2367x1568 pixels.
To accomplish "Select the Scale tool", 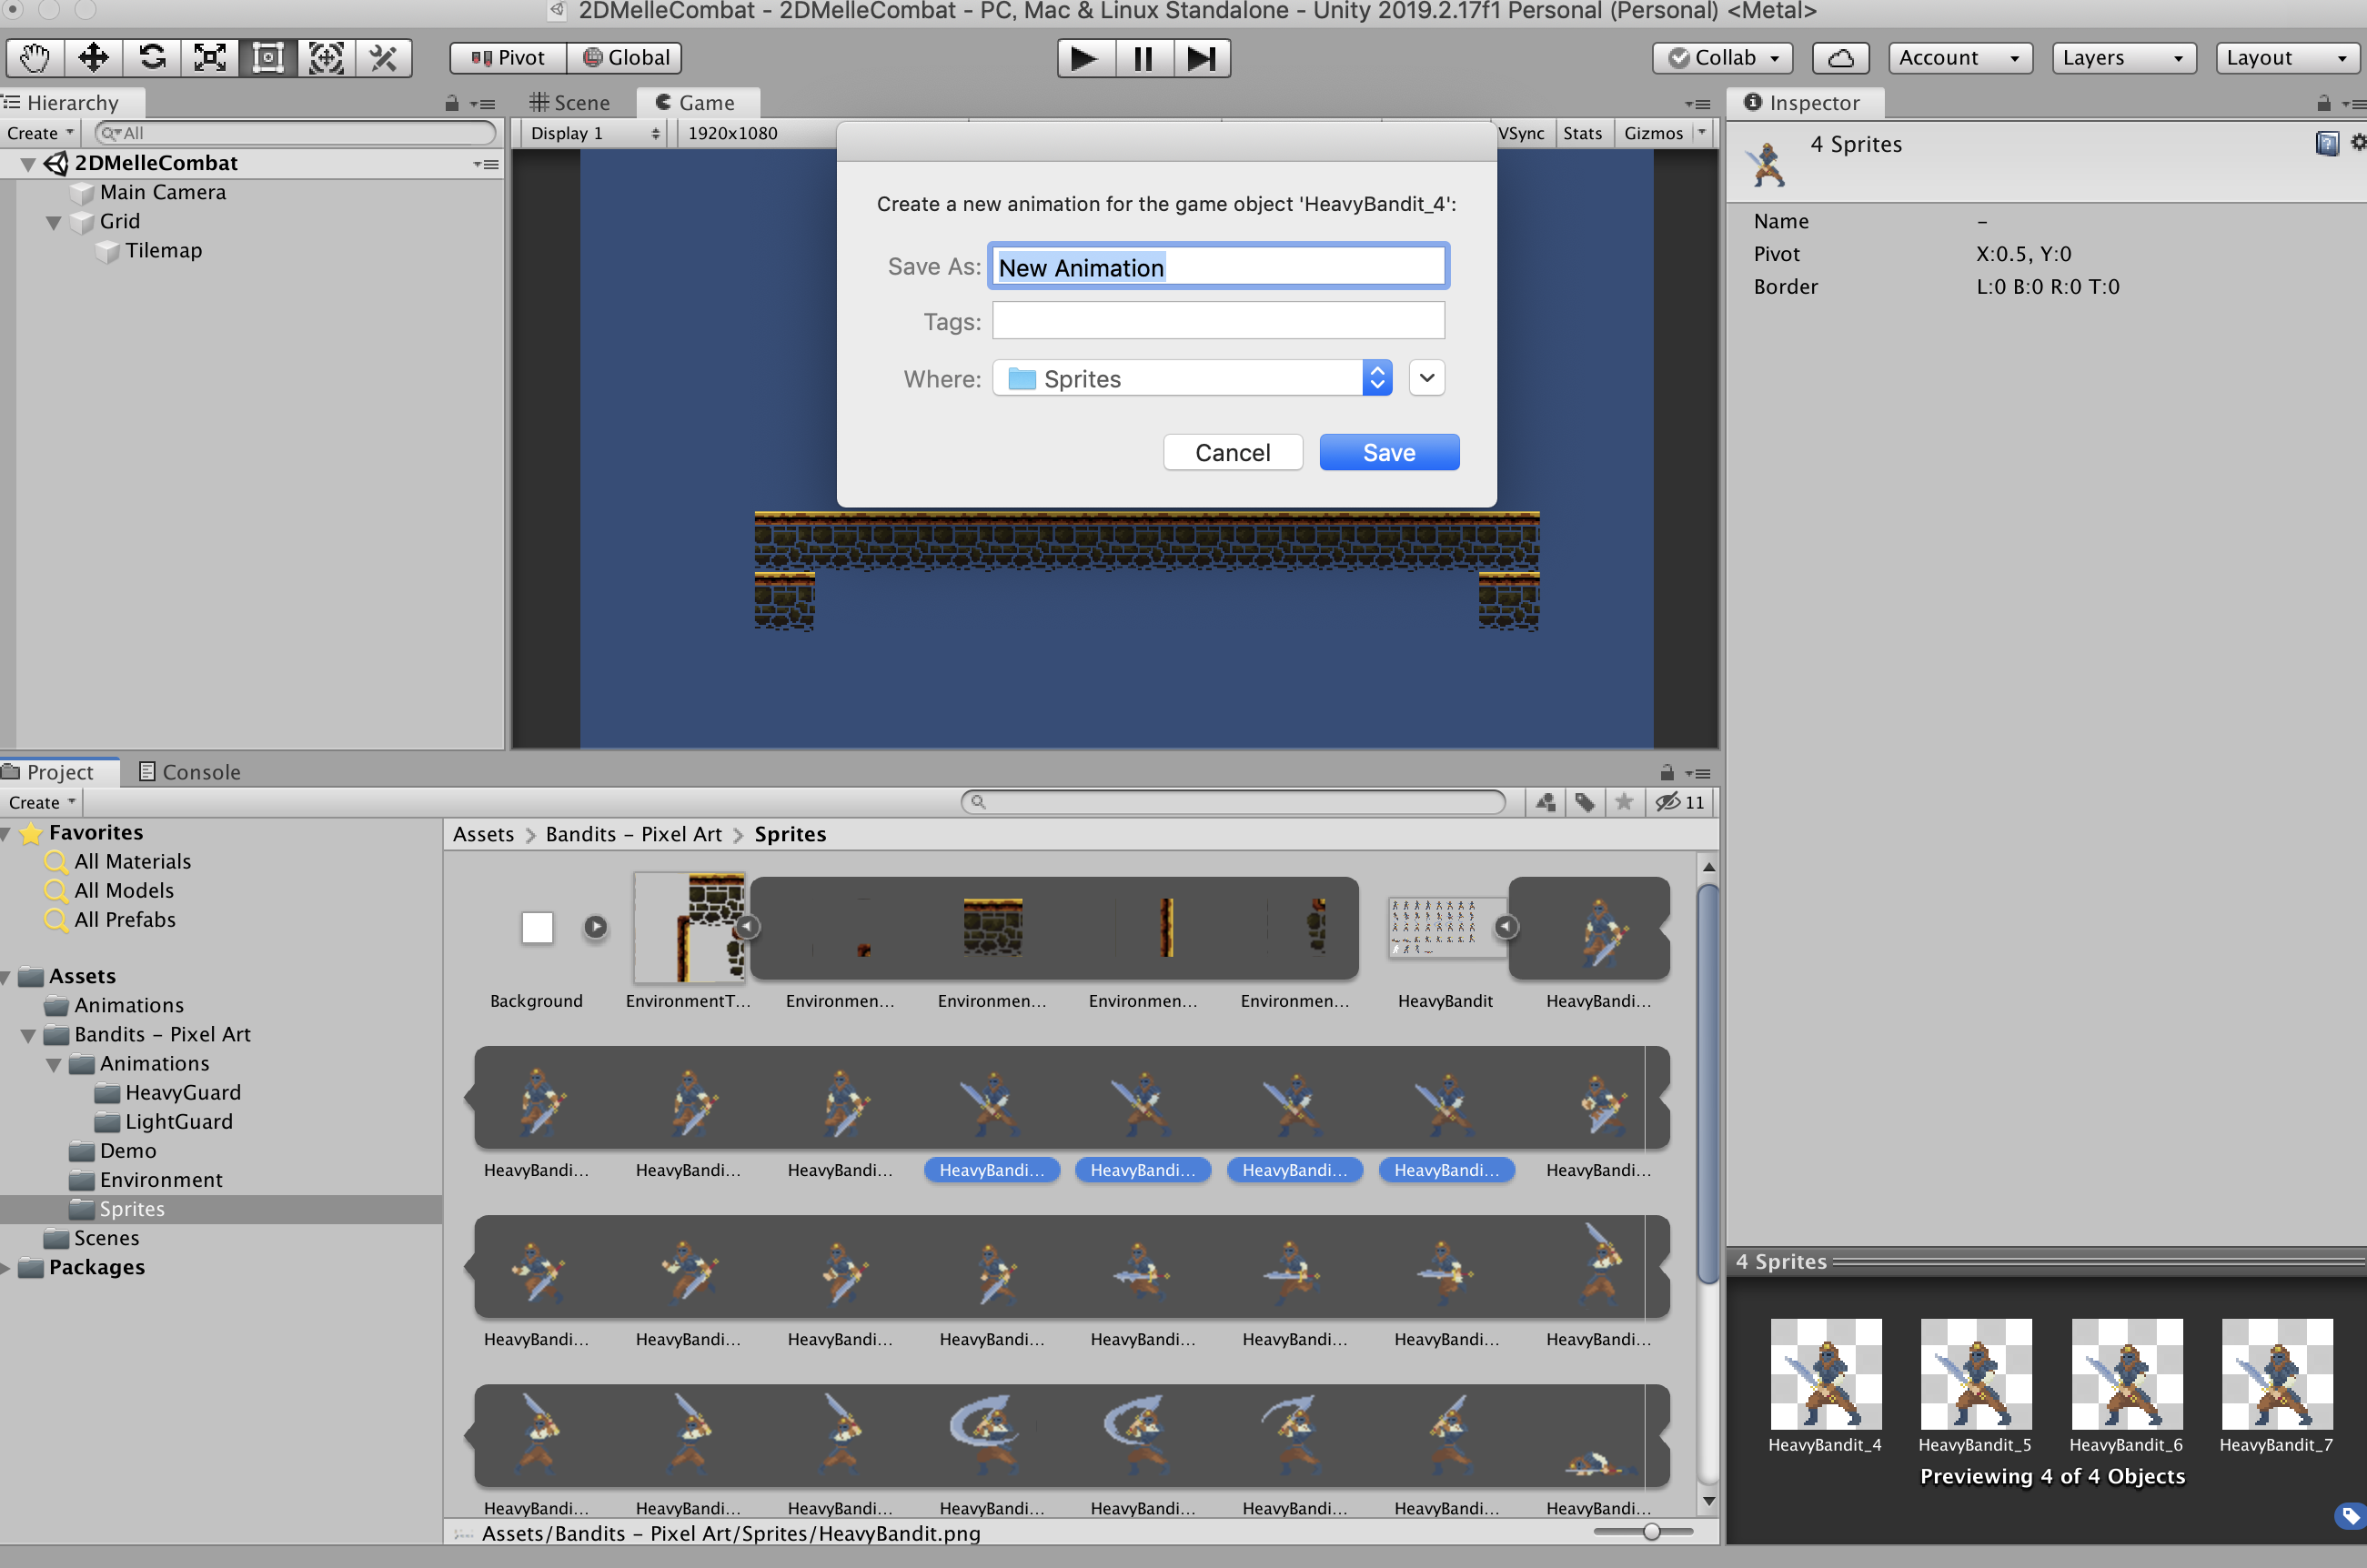I will (210, 58).
